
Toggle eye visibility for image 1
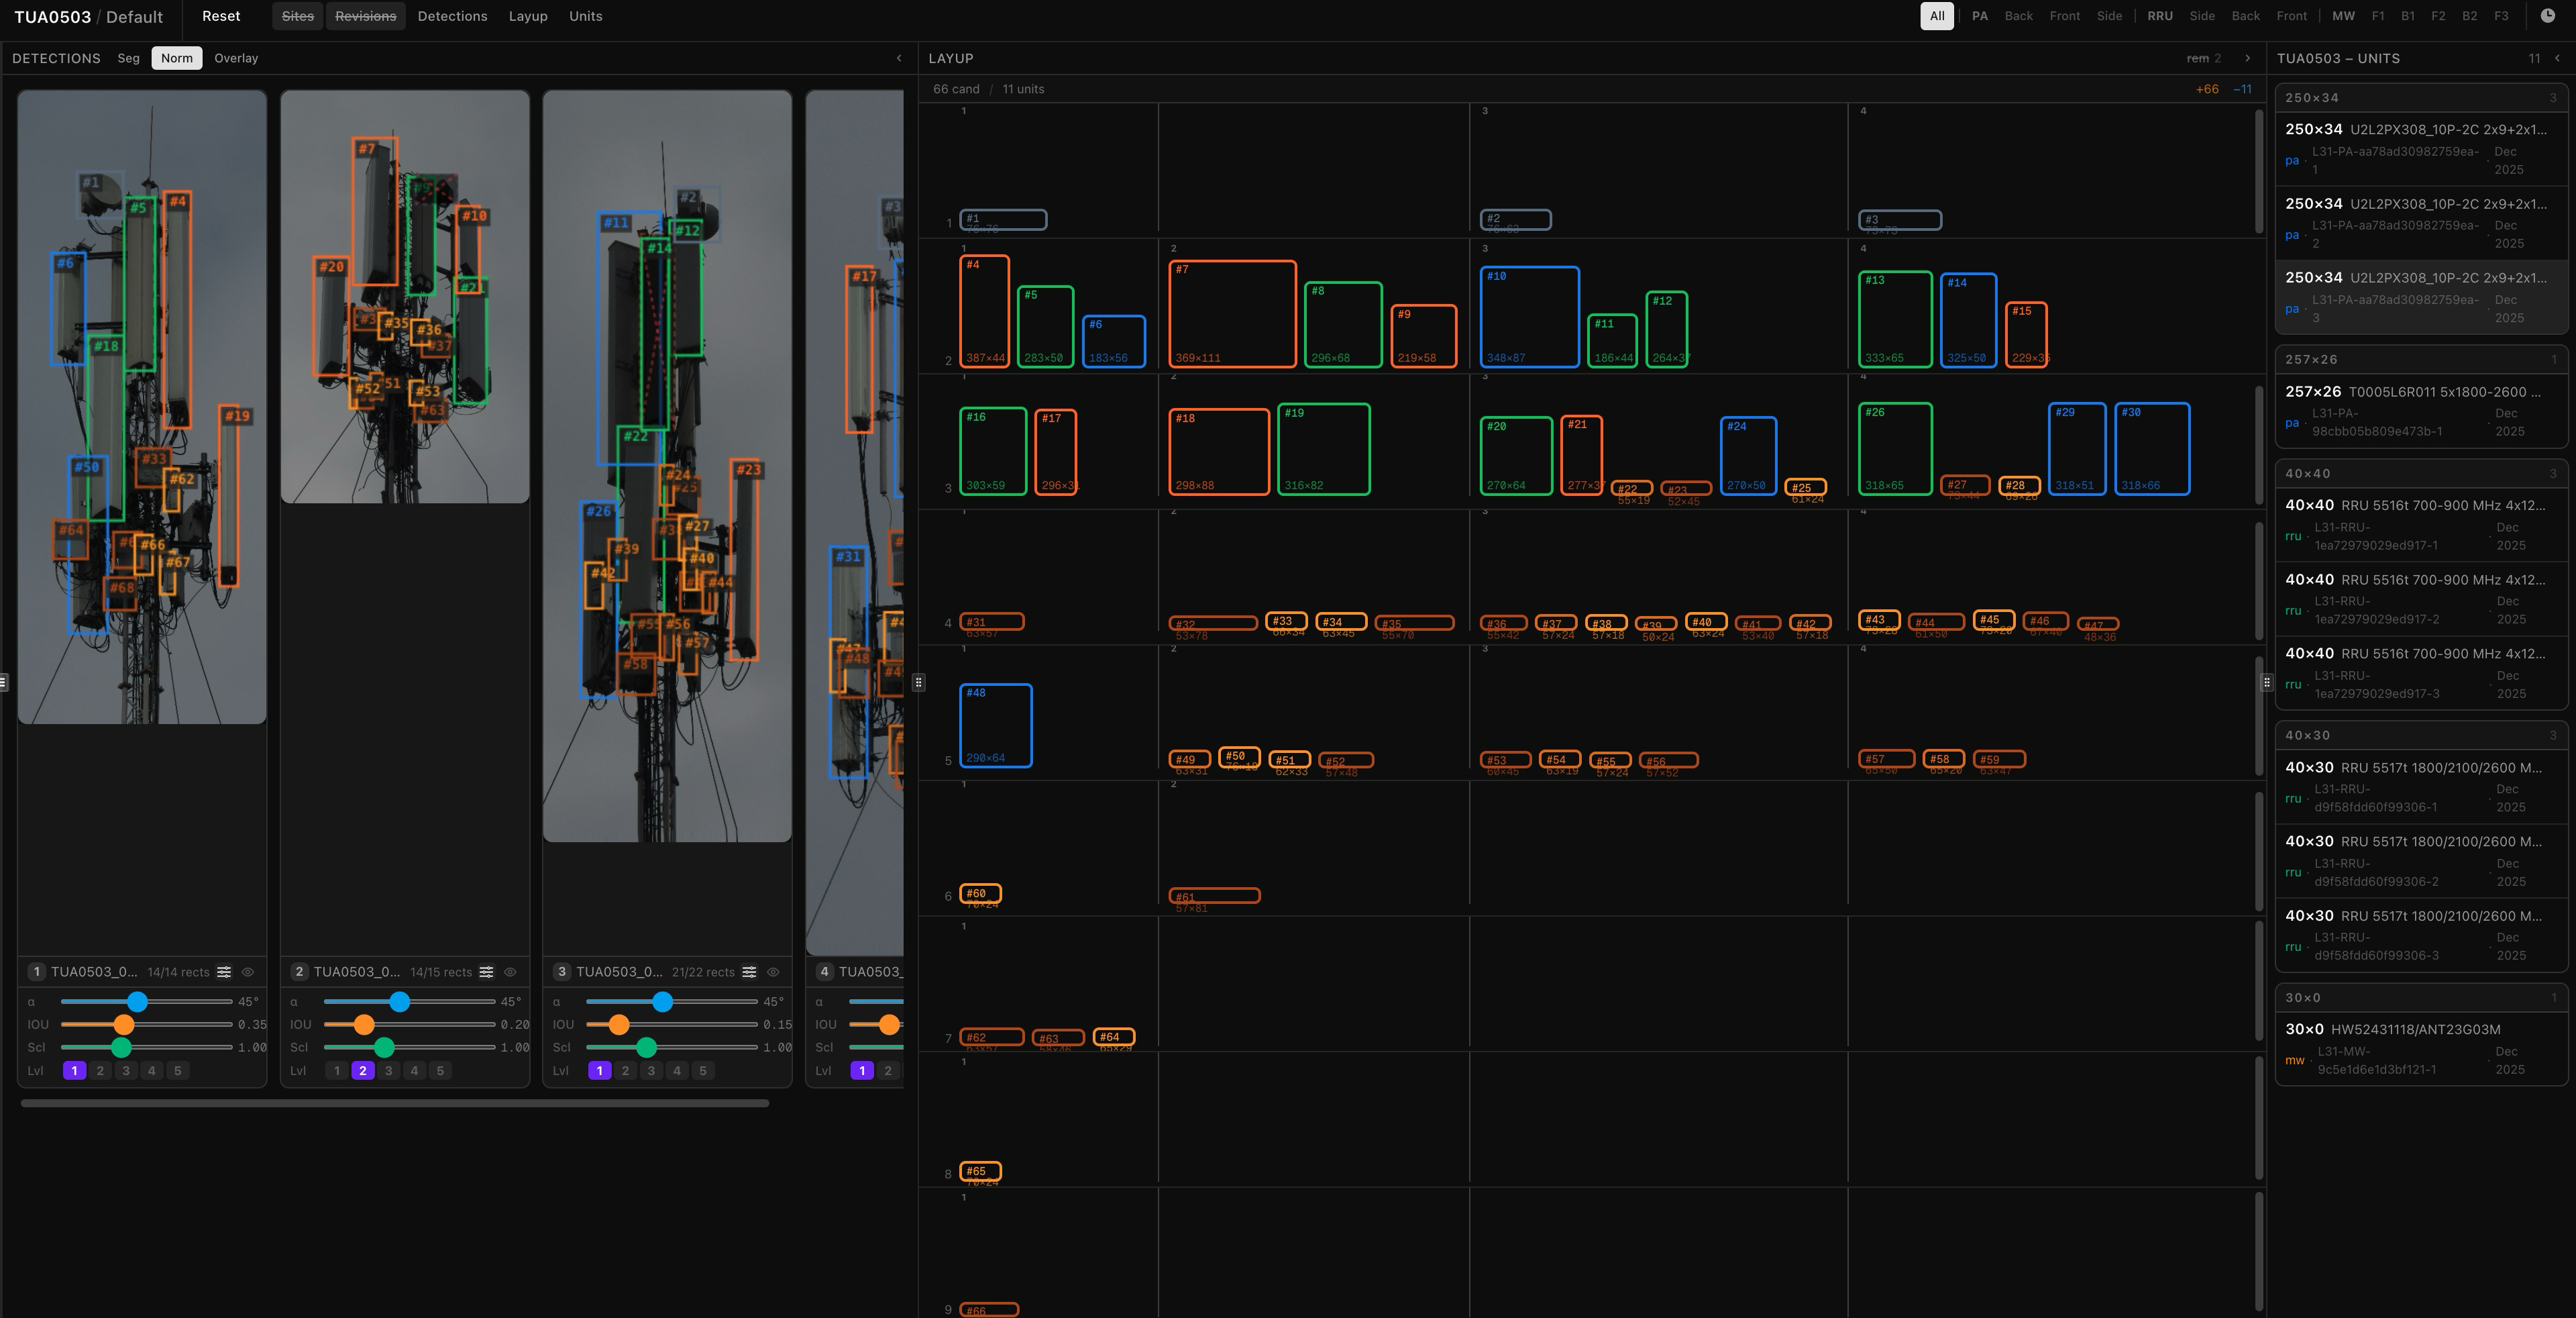pyautogui.click(x=248, y=972)
